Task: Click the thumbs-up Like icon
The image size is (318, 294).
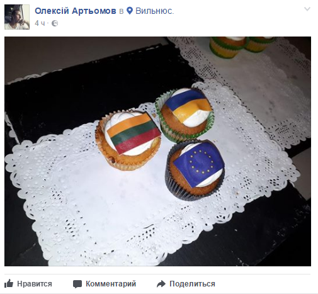Action: 9,283
